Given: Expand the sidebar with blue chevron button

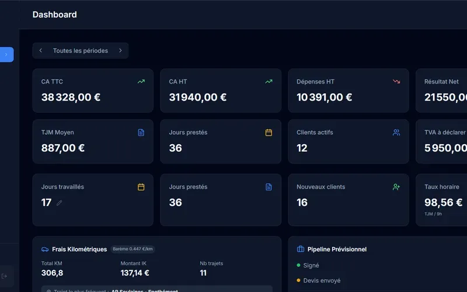Looking at the screenshot, I should point(6,54).
